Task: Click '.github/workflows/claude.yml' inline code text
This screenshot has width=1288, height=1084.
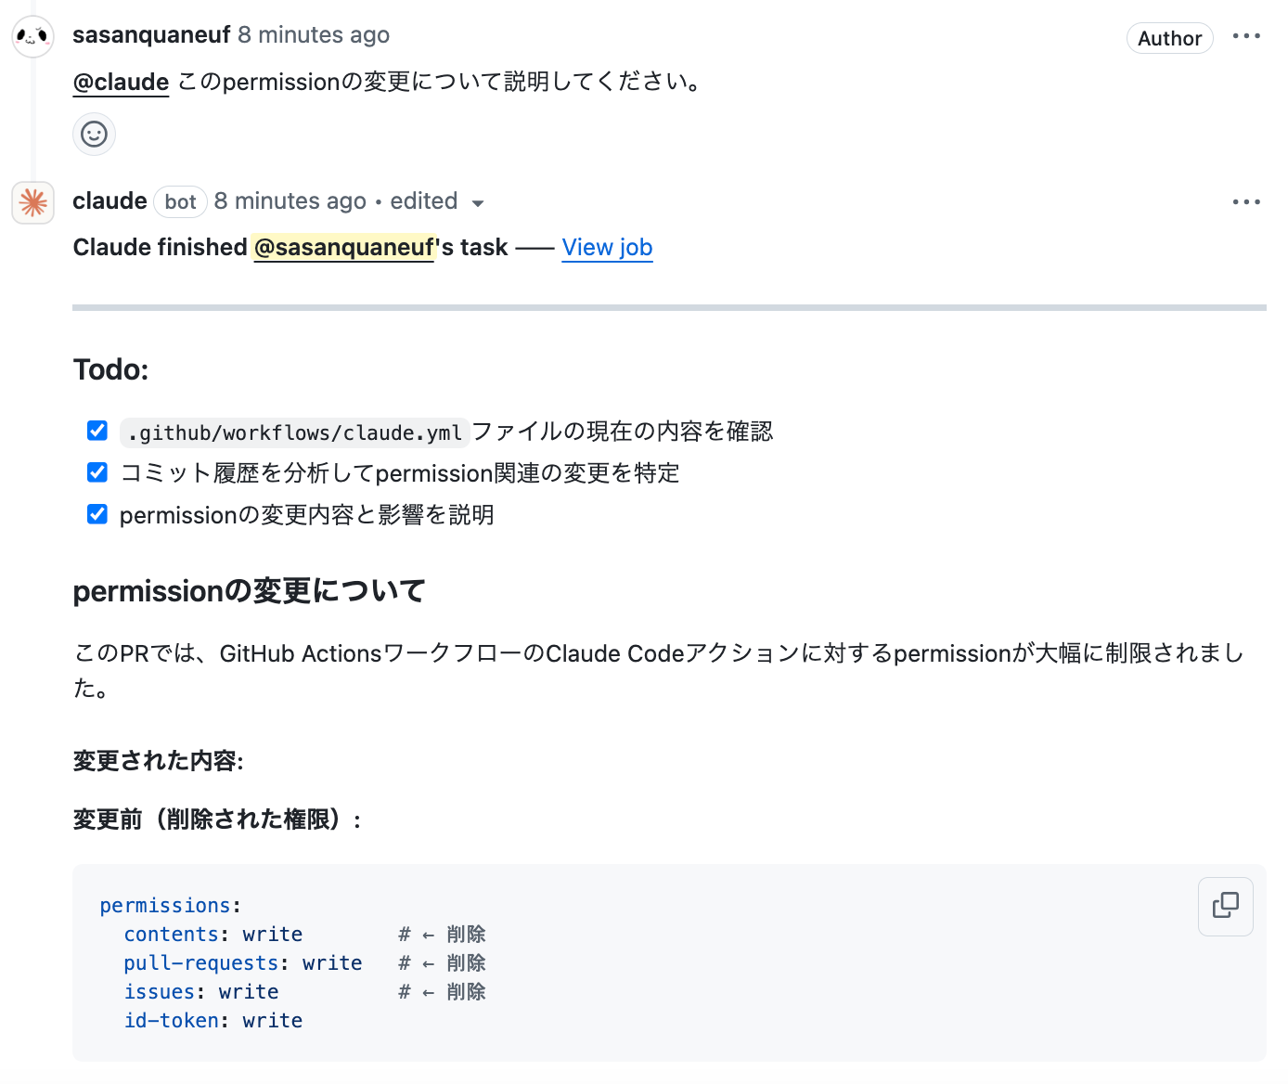Action: pyautogui.click(x=295, y=432)
